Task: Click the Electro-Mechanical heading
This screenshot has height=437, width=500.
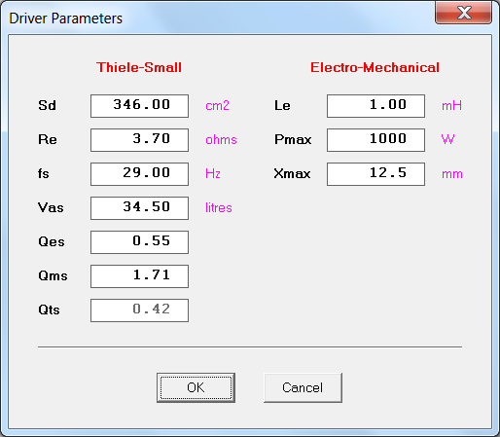Action: [x=375, y=67]
